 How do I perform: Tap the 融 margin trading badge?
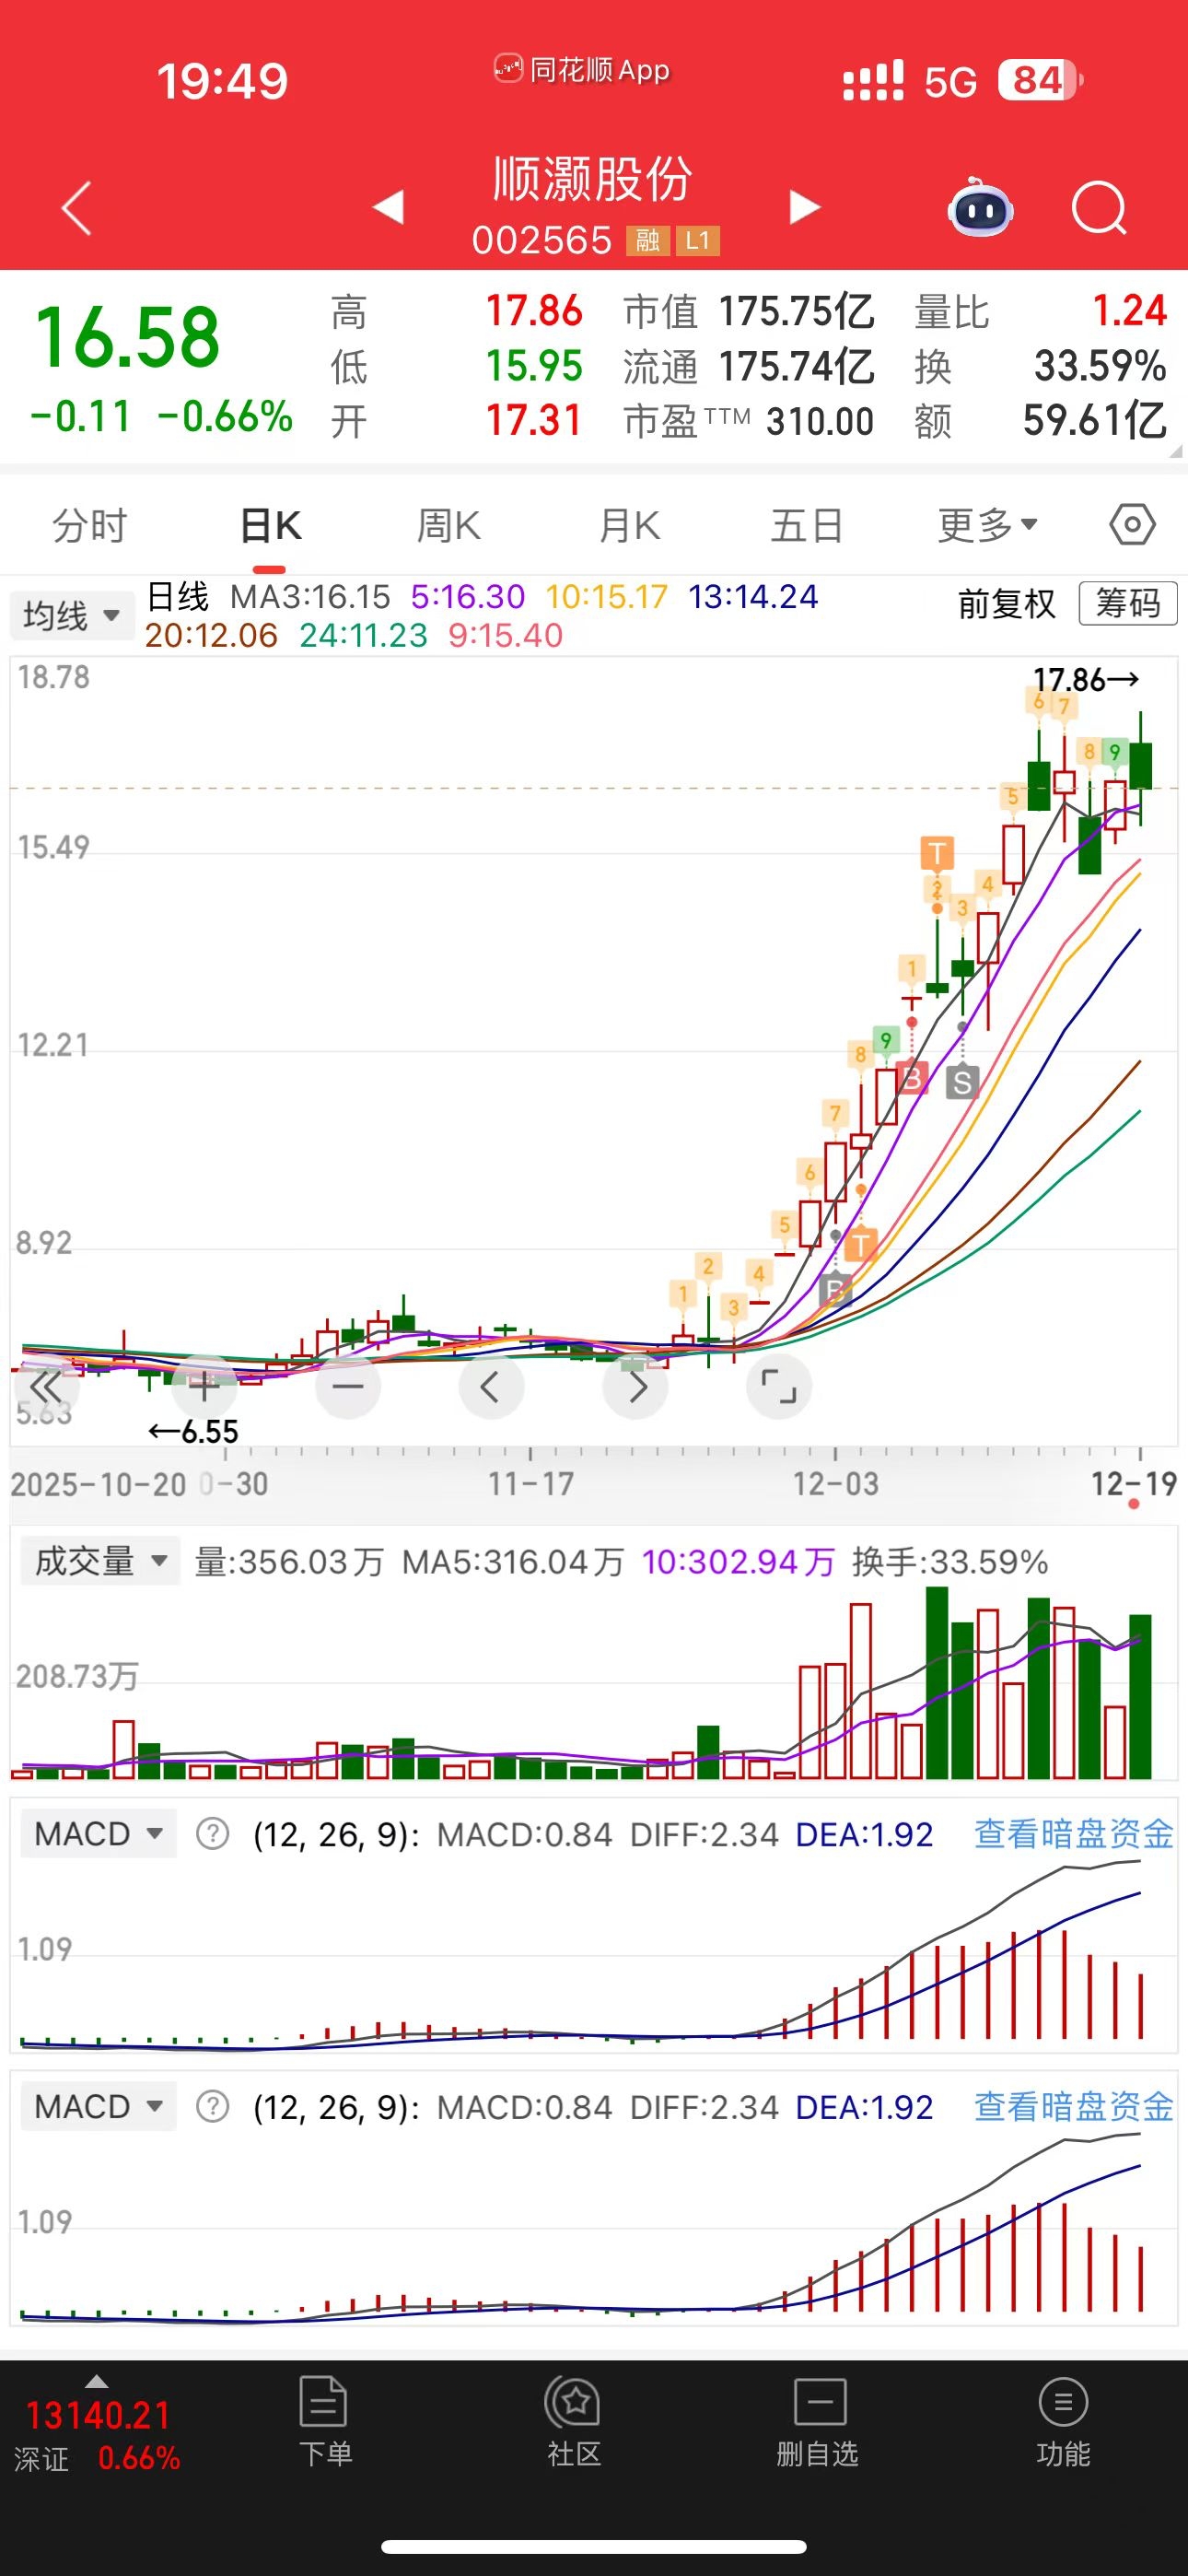(x=647, y=240)
